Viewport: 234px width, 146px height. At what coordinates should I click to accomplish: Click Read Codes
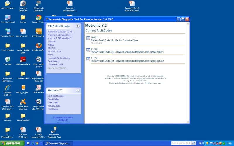[x=53, y=99]
